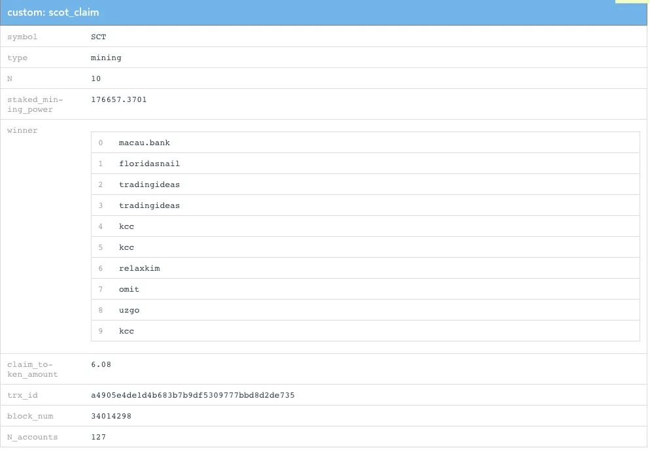This screenshot has width=650, height=450.
Task: Click the staked_mining_power value 176657.3701
Action: pos(118,99)
